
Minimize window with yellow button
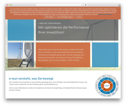tap(9, 5)
